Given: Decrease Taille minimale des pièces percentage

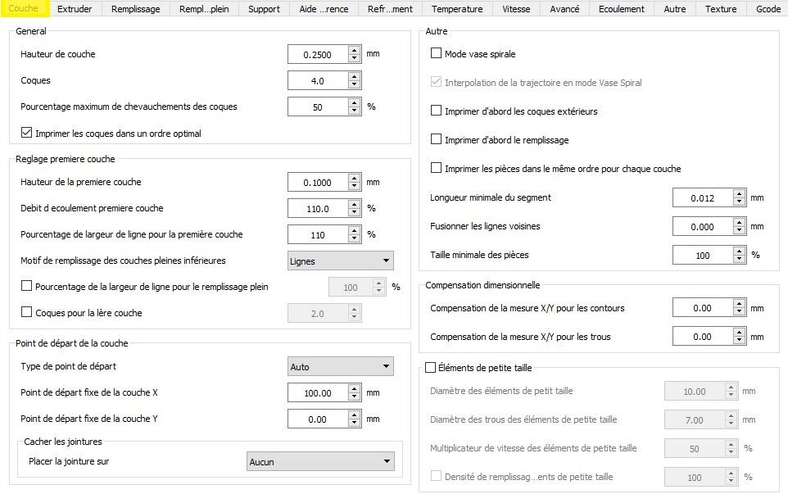Looking at the screenshot, I should coord(739,260).
